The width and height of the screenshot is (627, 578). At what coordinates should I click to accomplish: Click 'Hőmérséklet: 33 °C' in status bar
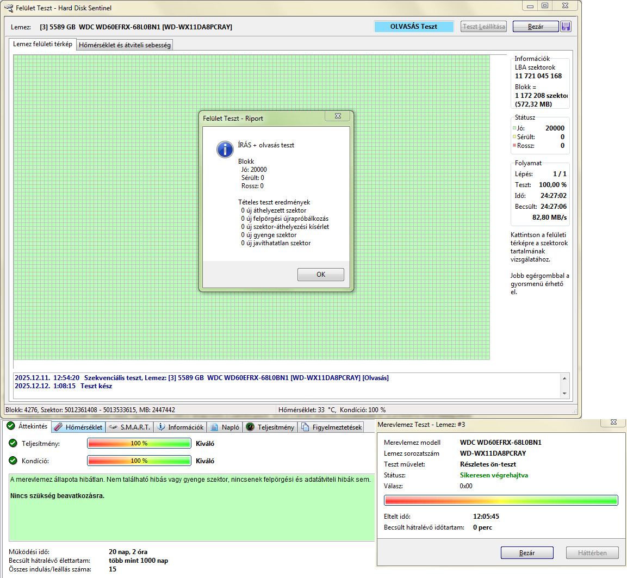click(307, 410)
